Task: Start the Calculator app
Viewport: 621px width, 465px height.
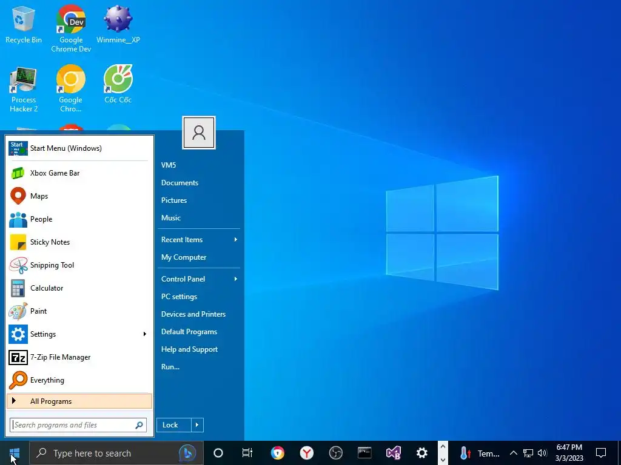Action: [x=79, y=288]
